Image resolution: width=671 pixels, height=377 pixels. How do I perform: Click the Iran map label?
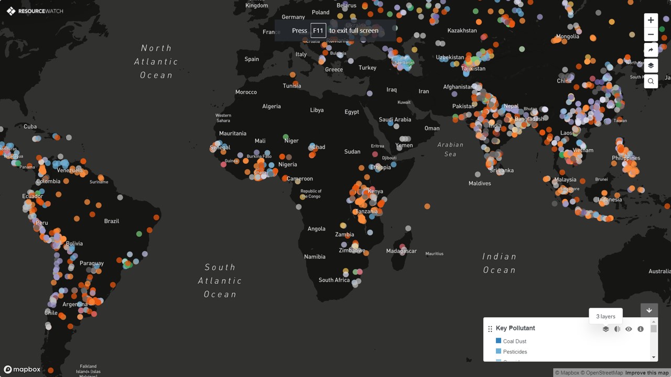424,91
